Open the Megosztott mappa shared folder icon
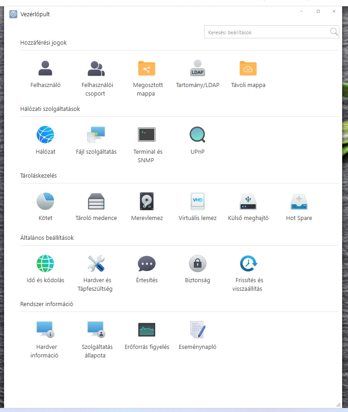 click(x=147, y=69)
